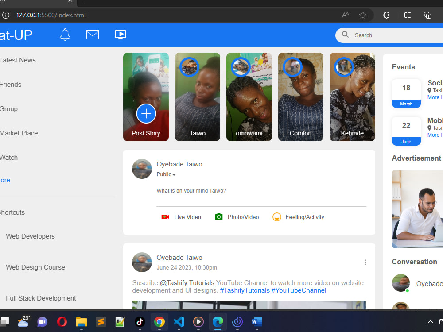Image resolution: width=443 pixels, height=332 pixels.
Task: Click the browser address bar URL
Action: click(51, 15)
